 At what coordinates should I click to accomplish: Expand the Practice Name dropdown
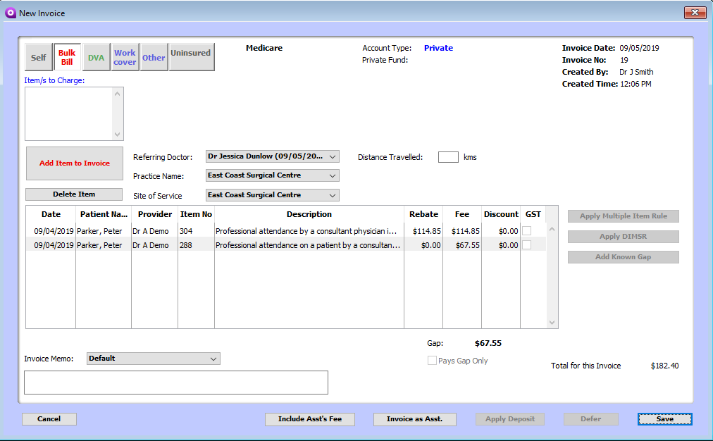[272, 175]
